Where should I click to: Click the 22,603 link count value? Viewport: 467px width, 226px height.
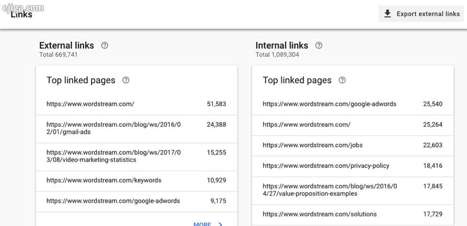[x=433, y=145]
